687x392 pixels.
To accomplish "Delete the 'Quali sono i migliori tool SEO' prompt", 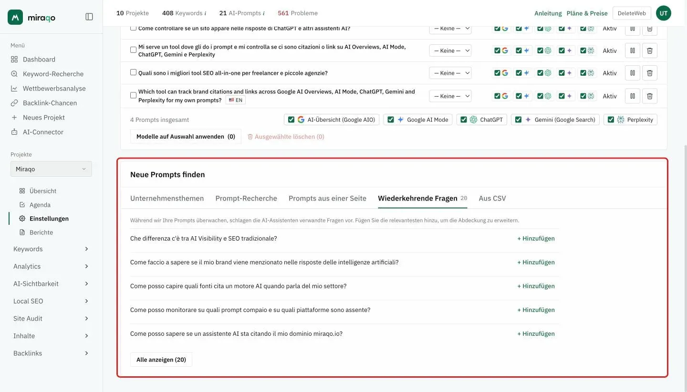I will pos(649,73).
